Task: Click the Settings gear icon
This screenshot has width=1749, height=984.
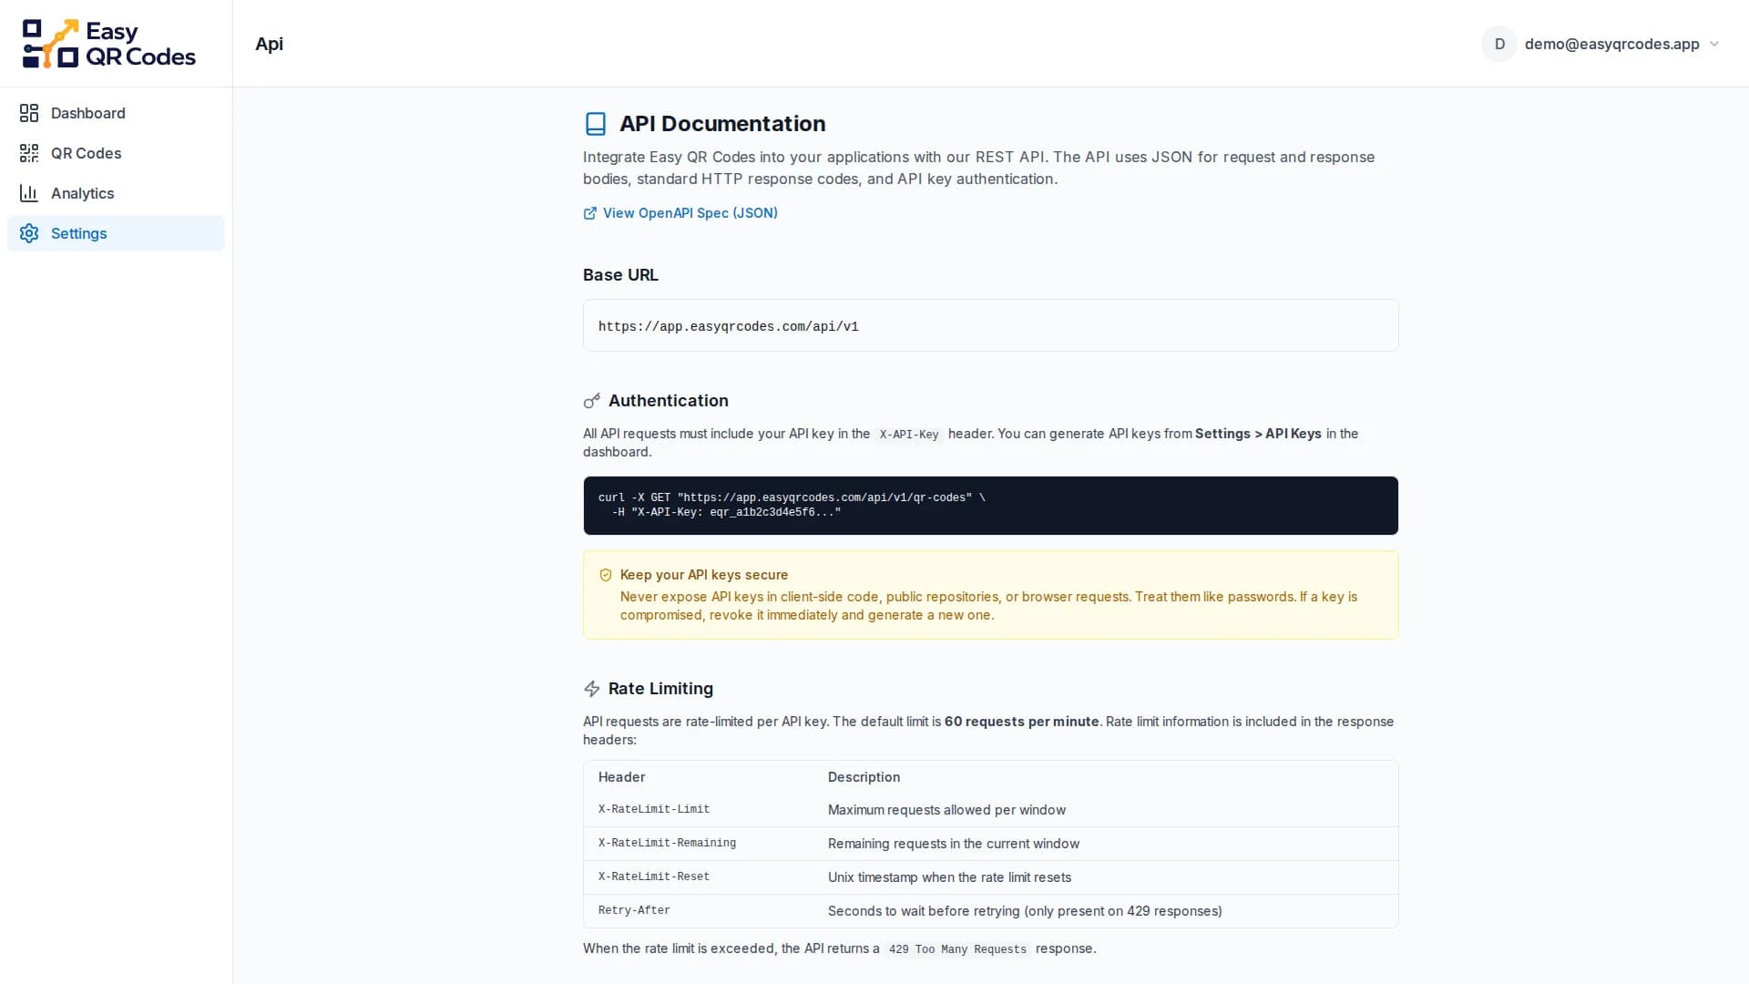Action: [29, 233]
